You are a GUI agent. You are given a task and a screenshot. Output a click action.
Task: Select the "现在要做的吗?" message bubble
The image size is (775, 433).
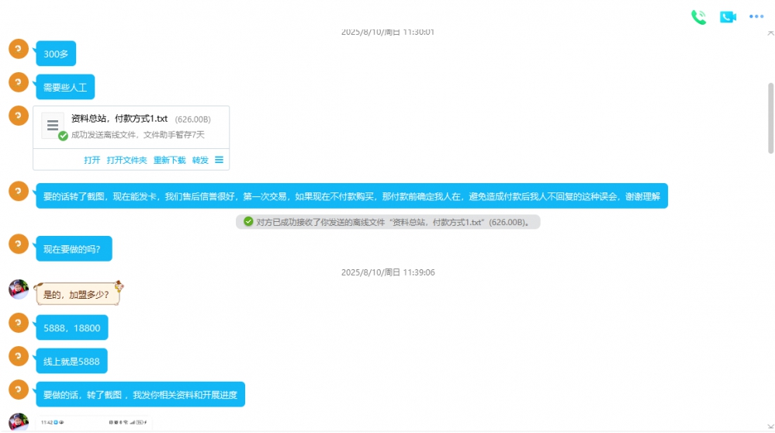tap(74, 248)
